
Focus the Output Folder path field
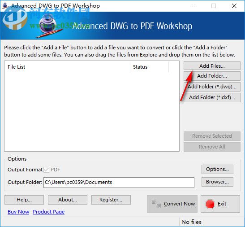point(119,183)
